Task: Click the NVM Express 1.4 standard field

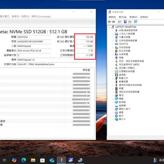Action: 55,60
